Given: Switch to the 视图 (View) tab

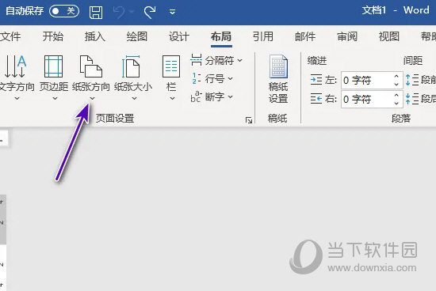Looking at the screenshot, I should click(389, 36).
